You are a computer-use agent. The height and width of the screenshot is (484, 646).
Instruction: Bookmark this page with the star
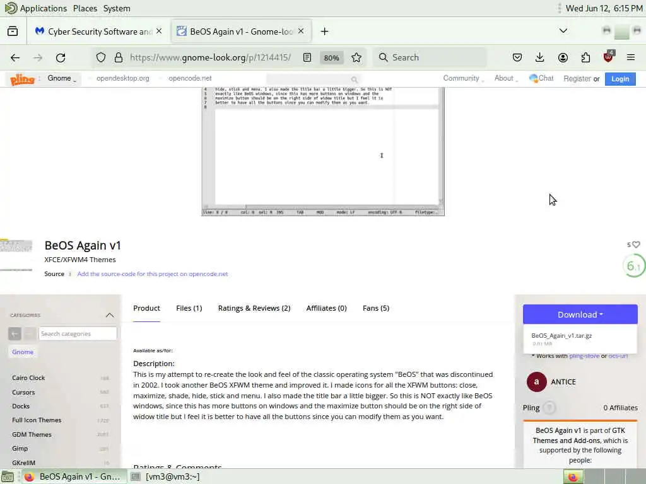point(356,57)
